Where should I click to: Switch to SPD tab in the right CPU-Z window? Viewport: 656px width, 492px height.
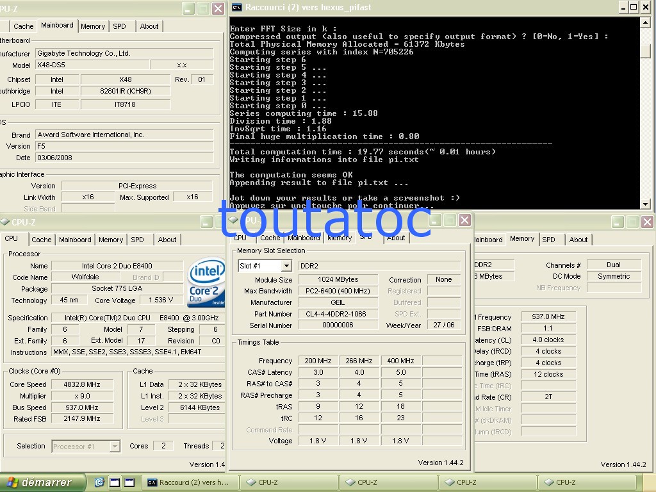tap(548, 240)
